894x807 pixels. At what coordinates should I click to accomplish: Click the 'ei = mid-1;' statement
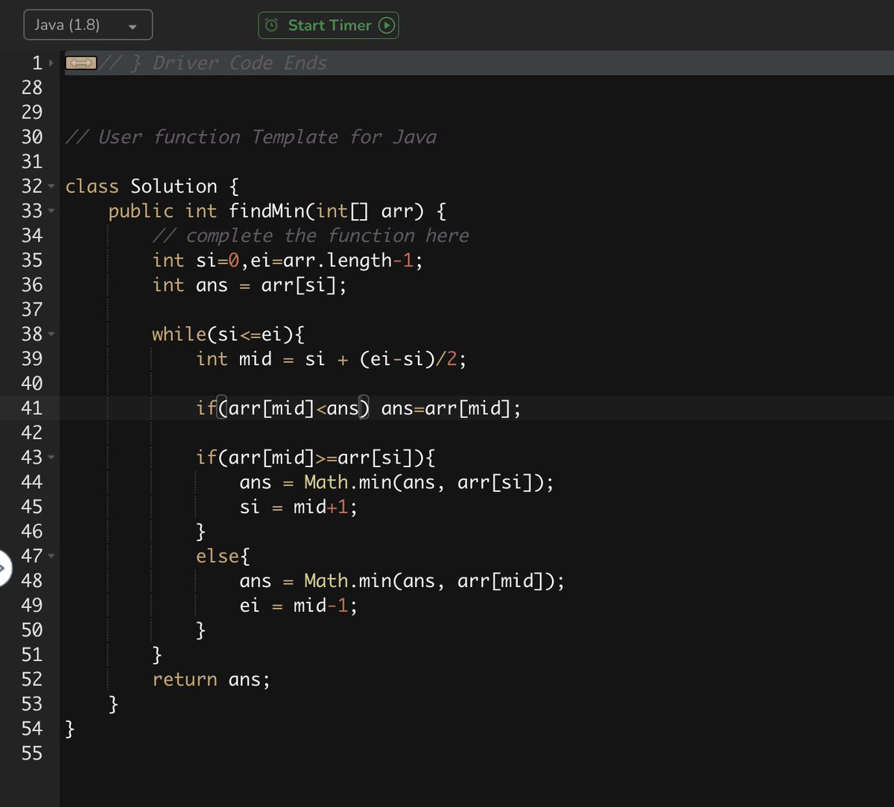(x=299, y=605)
